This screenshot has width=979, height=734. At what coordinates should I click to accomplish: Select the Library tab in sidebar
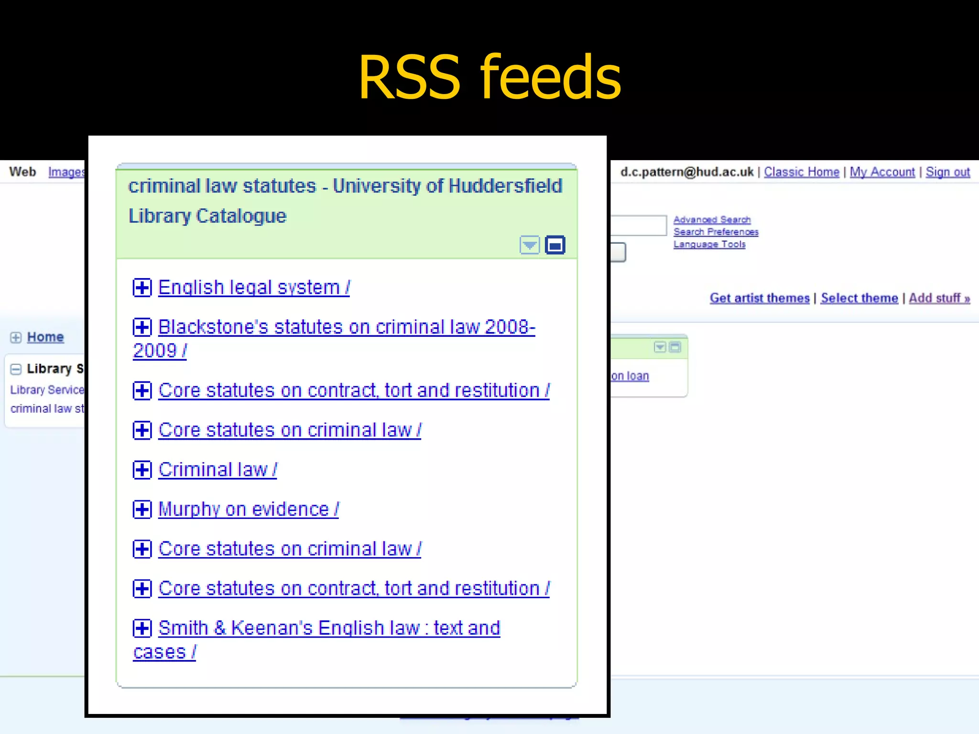tap(55, 369)
